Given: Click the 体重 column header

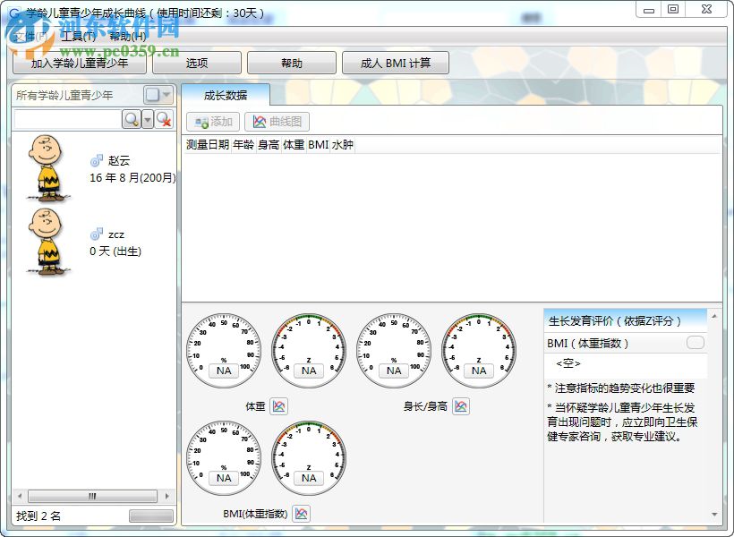Looking at the screenshot, I should 294,145.
